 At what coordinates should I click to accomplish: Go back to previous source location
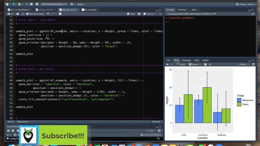[x=9, y=14]
